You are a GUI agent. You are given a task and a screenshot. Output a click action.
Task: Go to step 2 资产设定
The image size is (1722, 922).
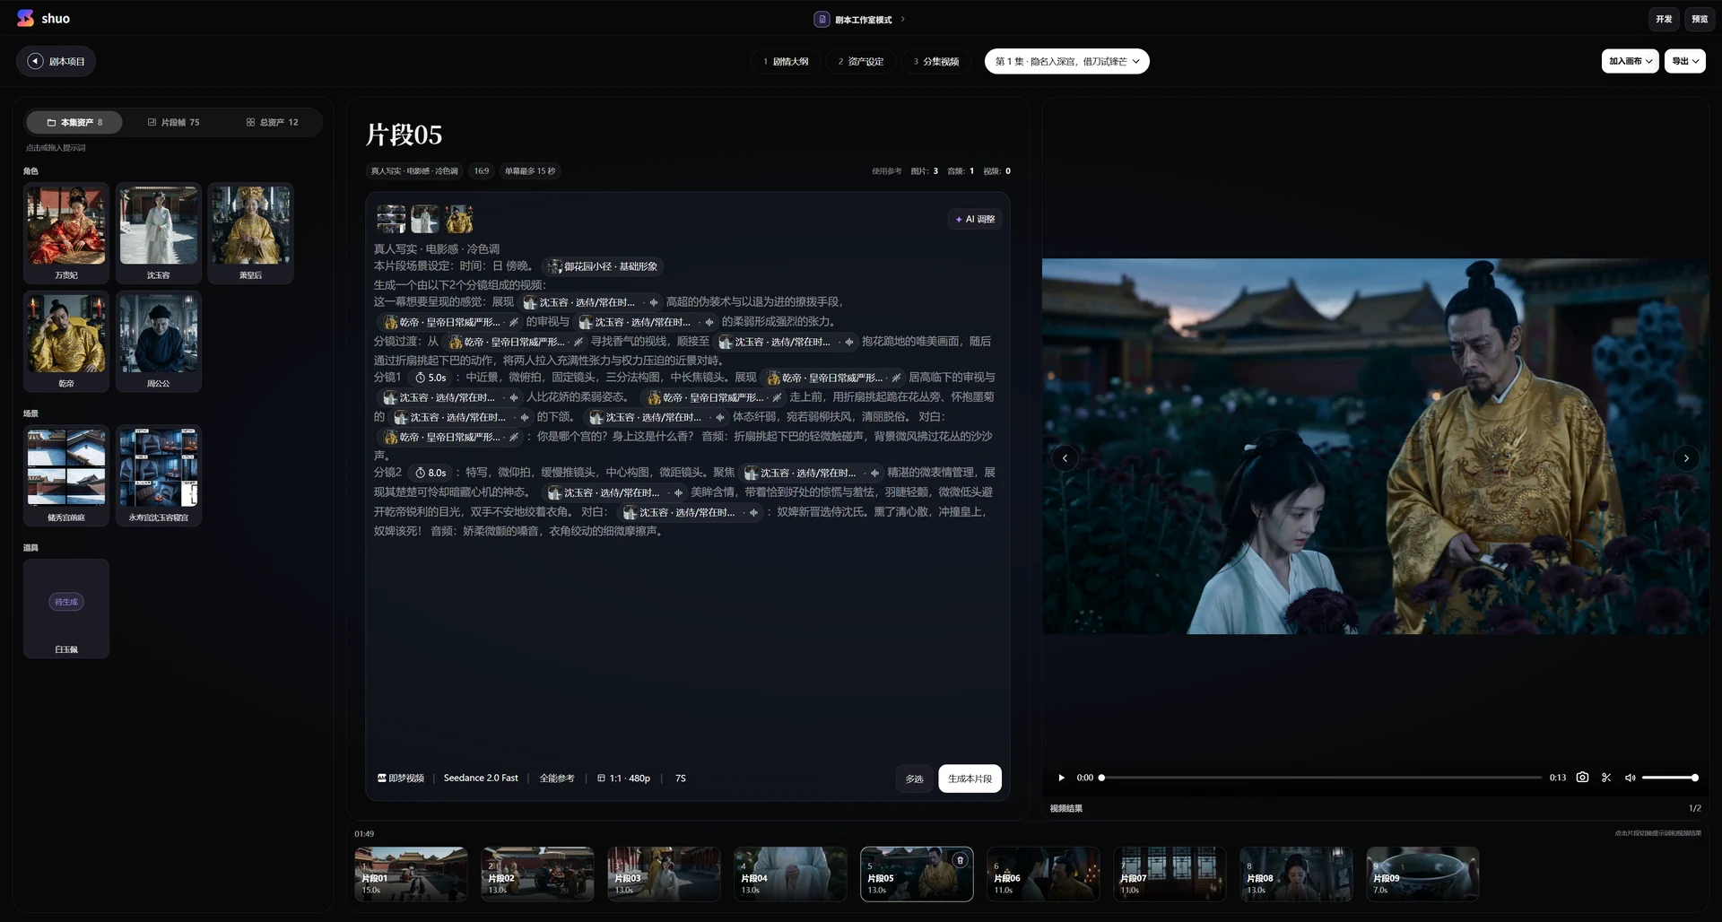click(x=861, y=61)
